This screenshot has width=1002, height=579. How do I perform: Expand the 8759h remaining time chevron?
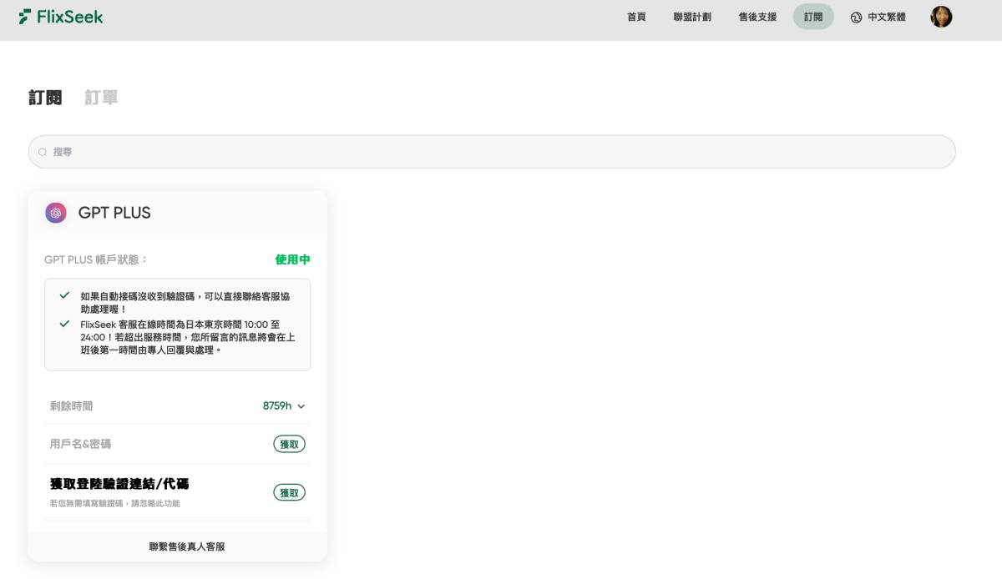pyautogui.click(x=301, y=406)
